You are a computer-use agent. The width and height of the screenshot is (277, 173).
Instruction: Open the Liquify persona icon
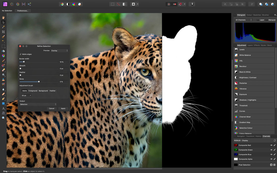[12, 4]
